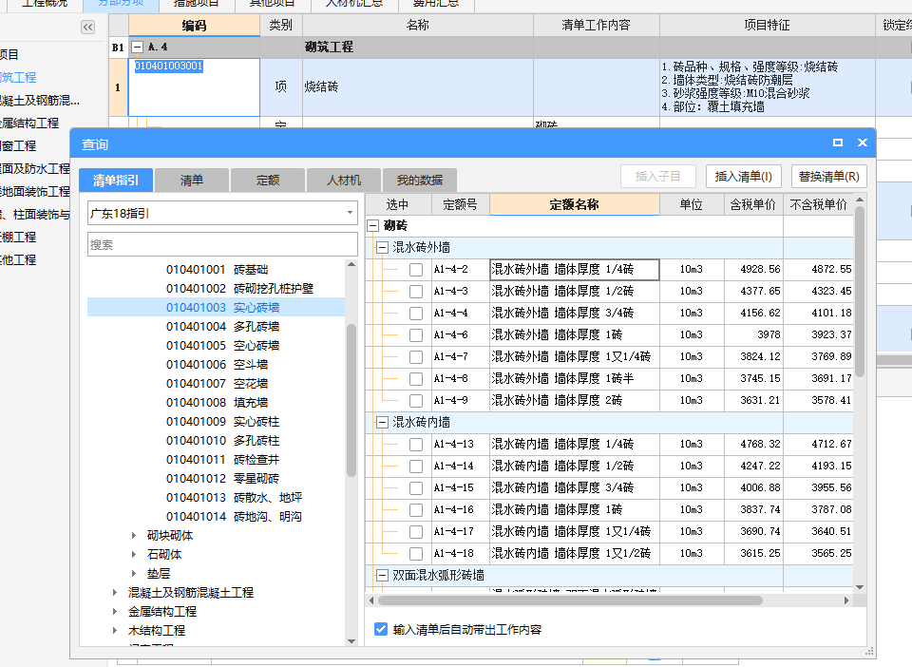Click the 搜索 input field
This screenshot has height=667, width=912.
222,245
